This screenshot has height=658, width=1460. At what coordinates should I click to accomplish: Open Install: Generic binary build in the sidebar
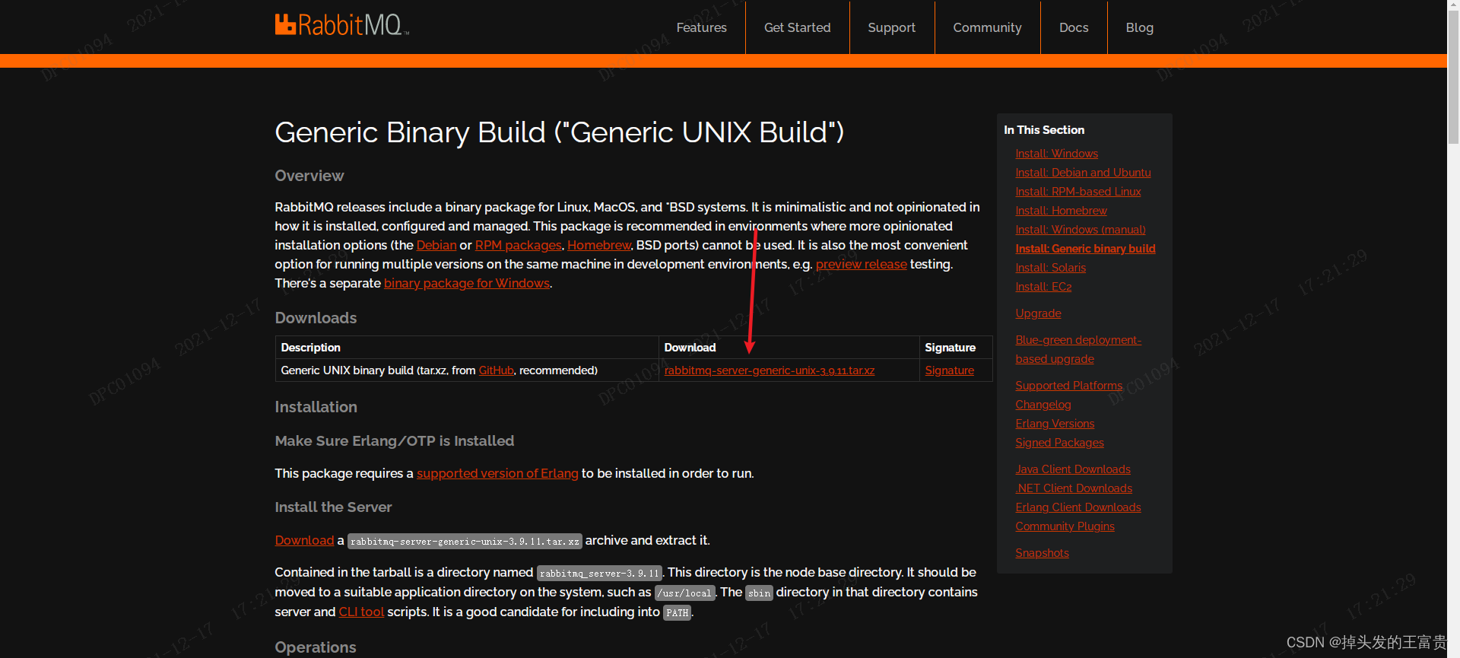tap(1085, 249)
